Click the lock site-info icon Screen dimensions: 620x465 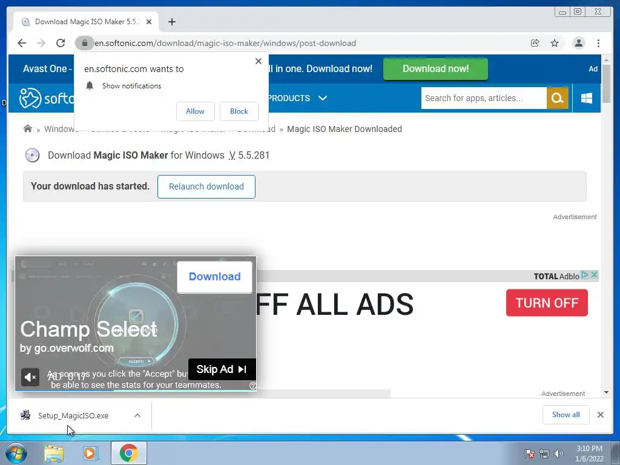tap(84, 43)
